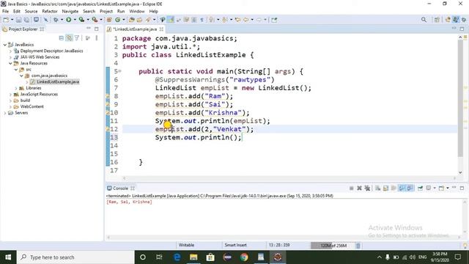Click the 120M of 256M heap status bar
The image size is (469, 264).
click(x=333, y=246)
